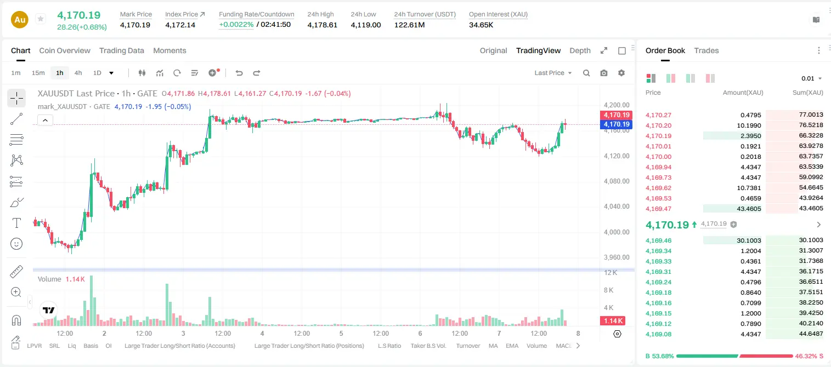Open the emoji sticker tool
This screenshot has height=367, width=831.
[x=16, y=244]
